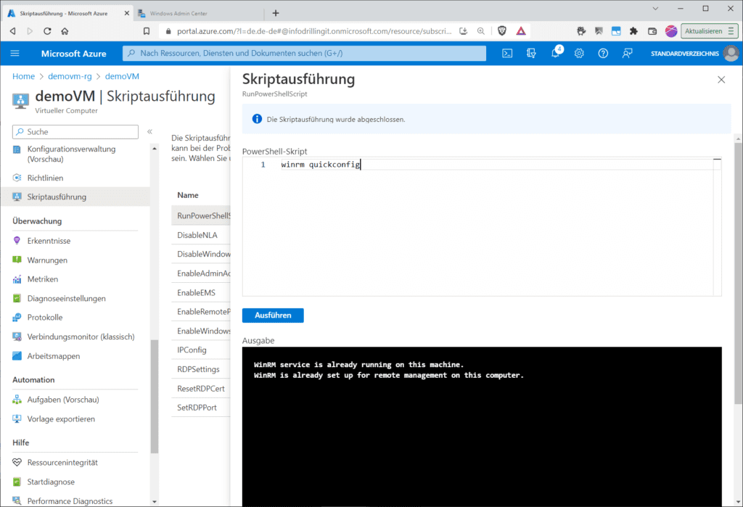Click the browser wallet icon
743x507 pixels.
[x=652, y=31]
